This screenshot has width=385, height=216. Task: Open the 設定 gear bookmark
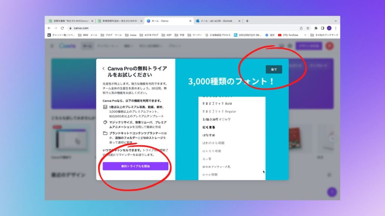click(270, 35)
